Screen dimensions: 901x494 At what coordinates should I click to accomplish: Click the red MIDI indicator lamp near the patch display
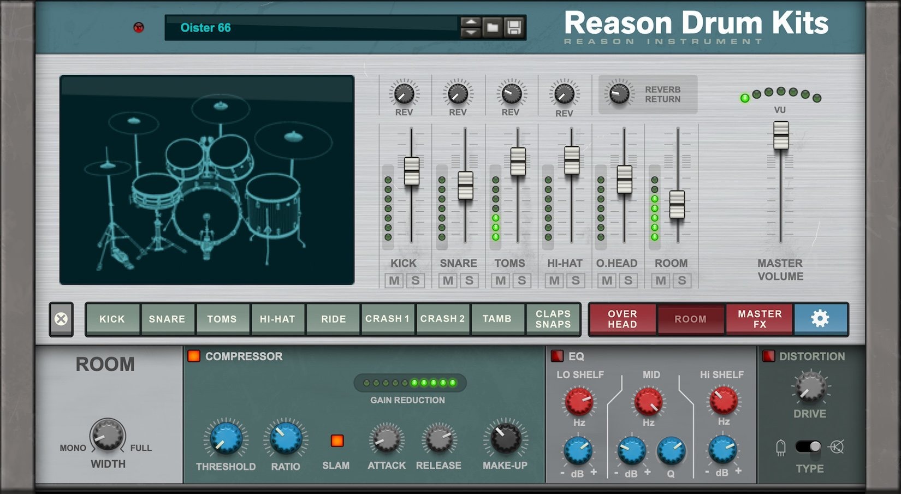(x=139, y=28)
